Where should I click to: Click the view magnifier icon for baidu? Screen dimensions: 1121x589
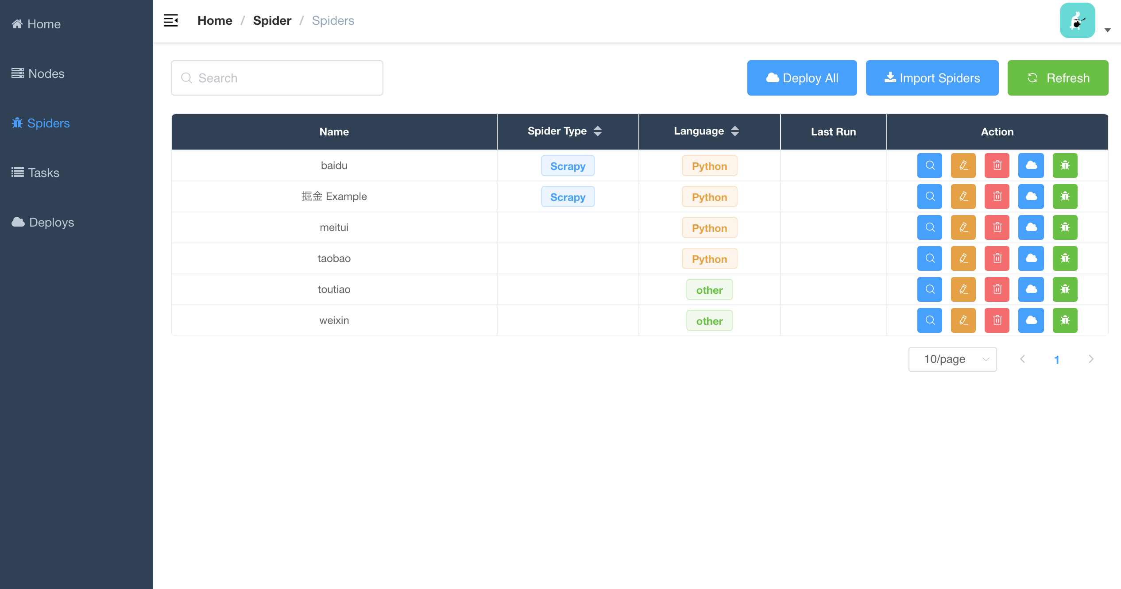point(930,166)
